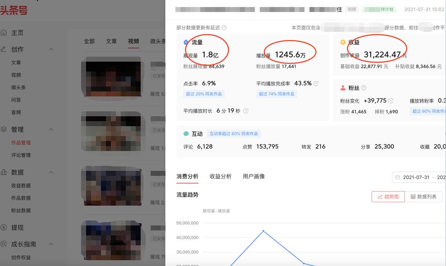
Task: Click the 提现 yuan icon
Action: (4, 227)
